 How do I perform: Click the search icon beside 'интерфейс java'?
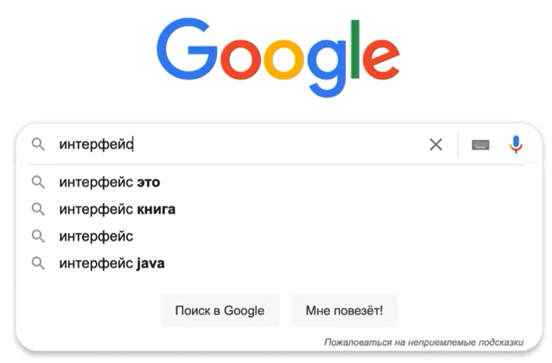39,263
